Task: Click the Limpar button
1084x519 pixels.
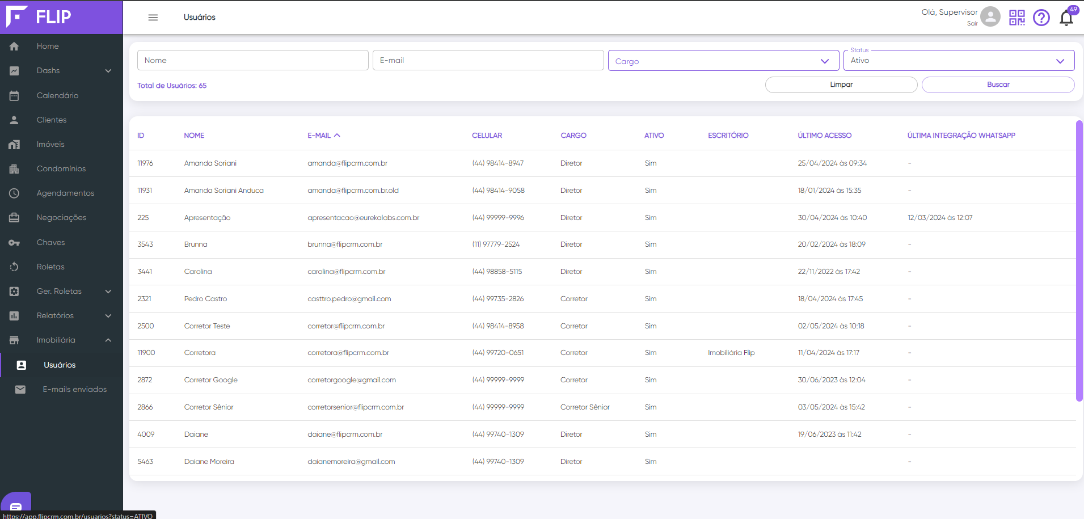Action: tap(841, 85)
